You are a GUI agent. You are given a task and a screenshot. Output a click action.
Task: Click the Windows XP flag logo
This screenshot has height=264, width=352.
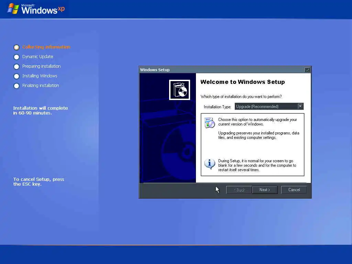pos(13,9)
